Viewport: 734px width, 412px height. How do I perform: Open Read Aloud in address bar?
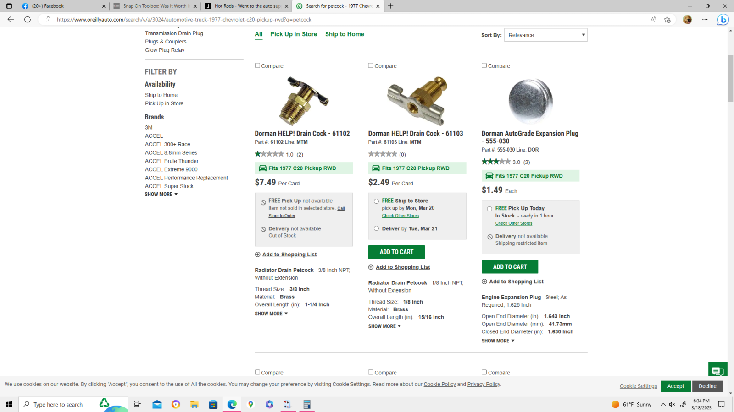(653, 19)
